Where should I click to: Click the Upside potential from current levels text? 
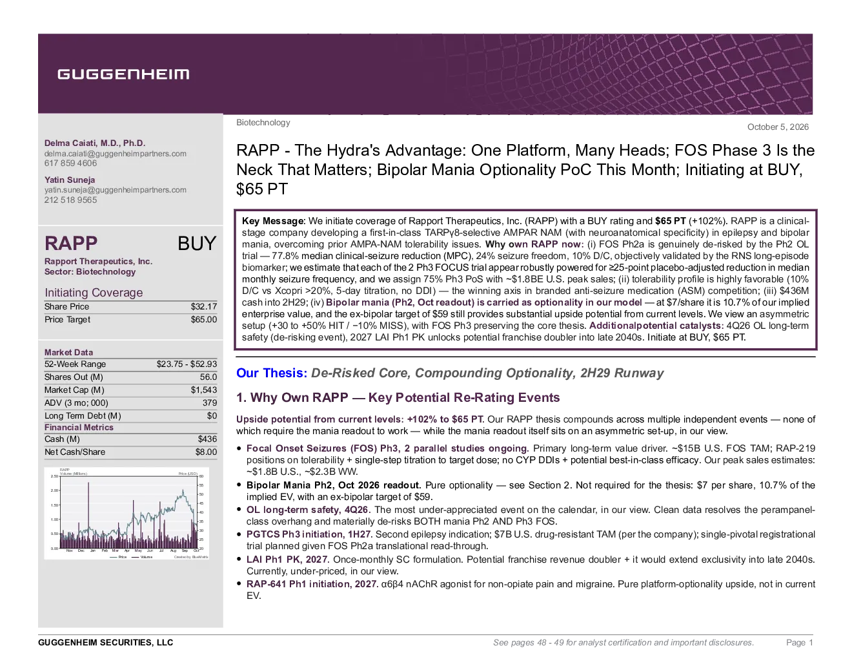point(360,419)
